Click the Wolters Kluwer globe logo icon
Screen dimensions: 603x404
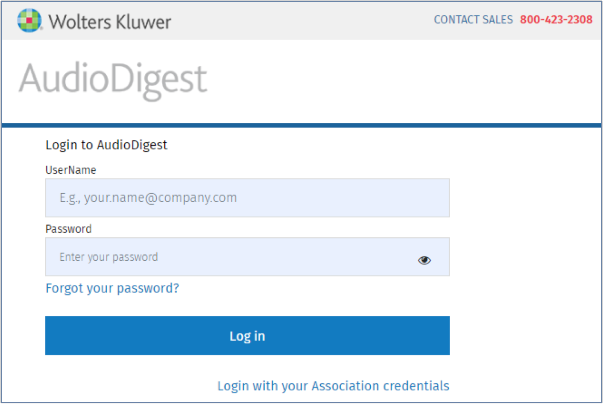29,20
